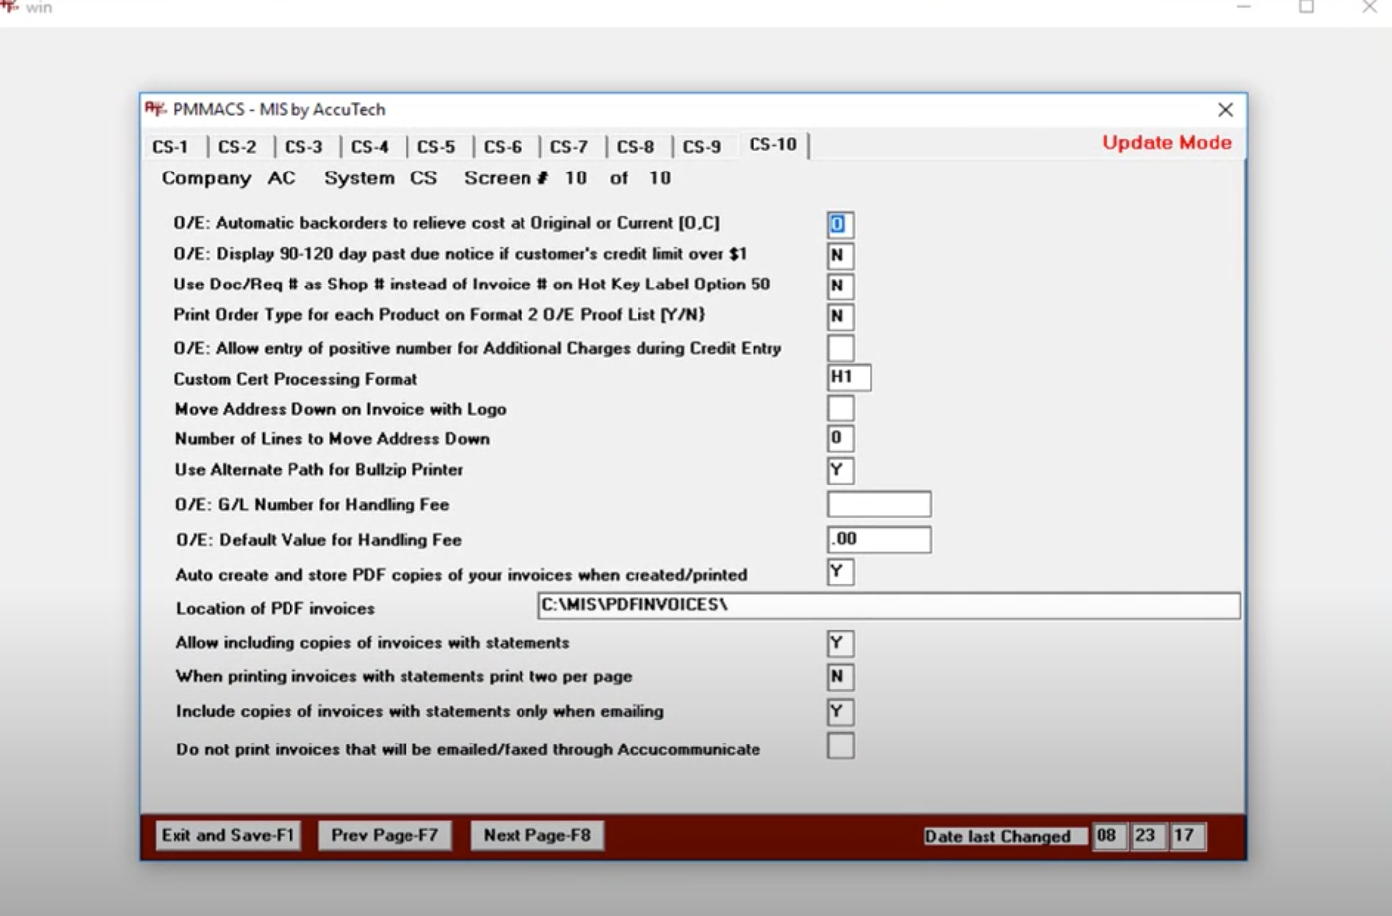Image resolution: width=1392 pixels, height=916 pixels.
Task: Click the invoices only when emailing field
Action: point(840,712)
